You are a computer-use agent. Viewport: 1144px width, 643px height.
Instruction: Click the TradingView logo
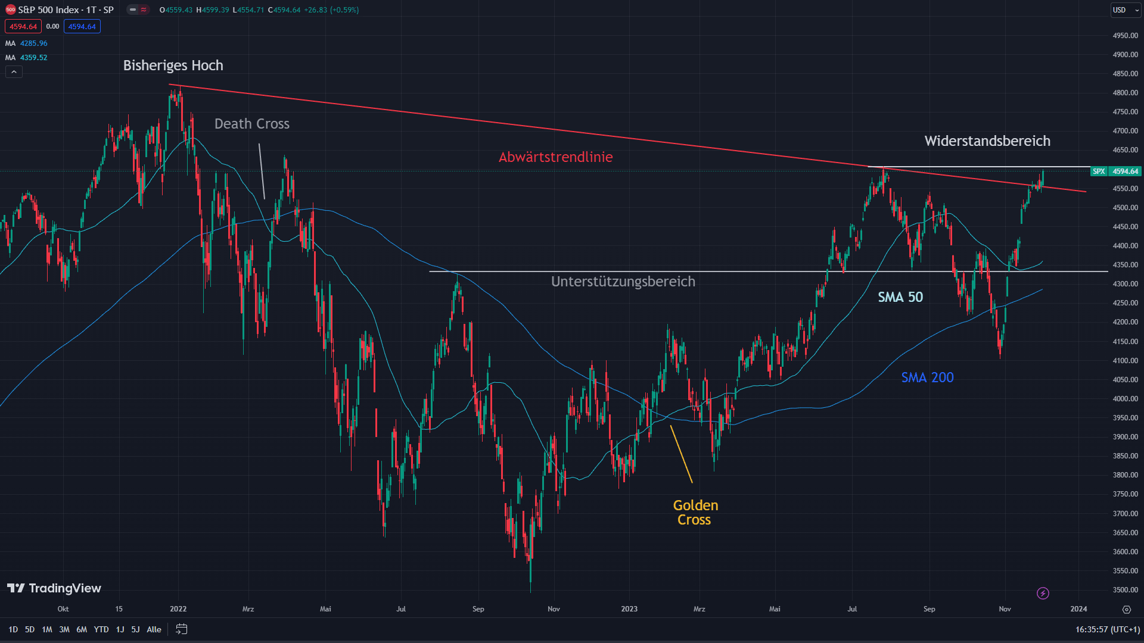(54, 588)
